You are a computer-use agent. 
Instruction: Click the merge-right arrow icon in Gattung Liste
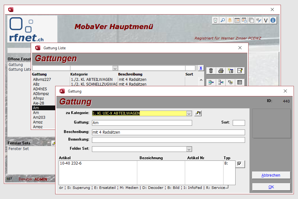click(211, 82)
